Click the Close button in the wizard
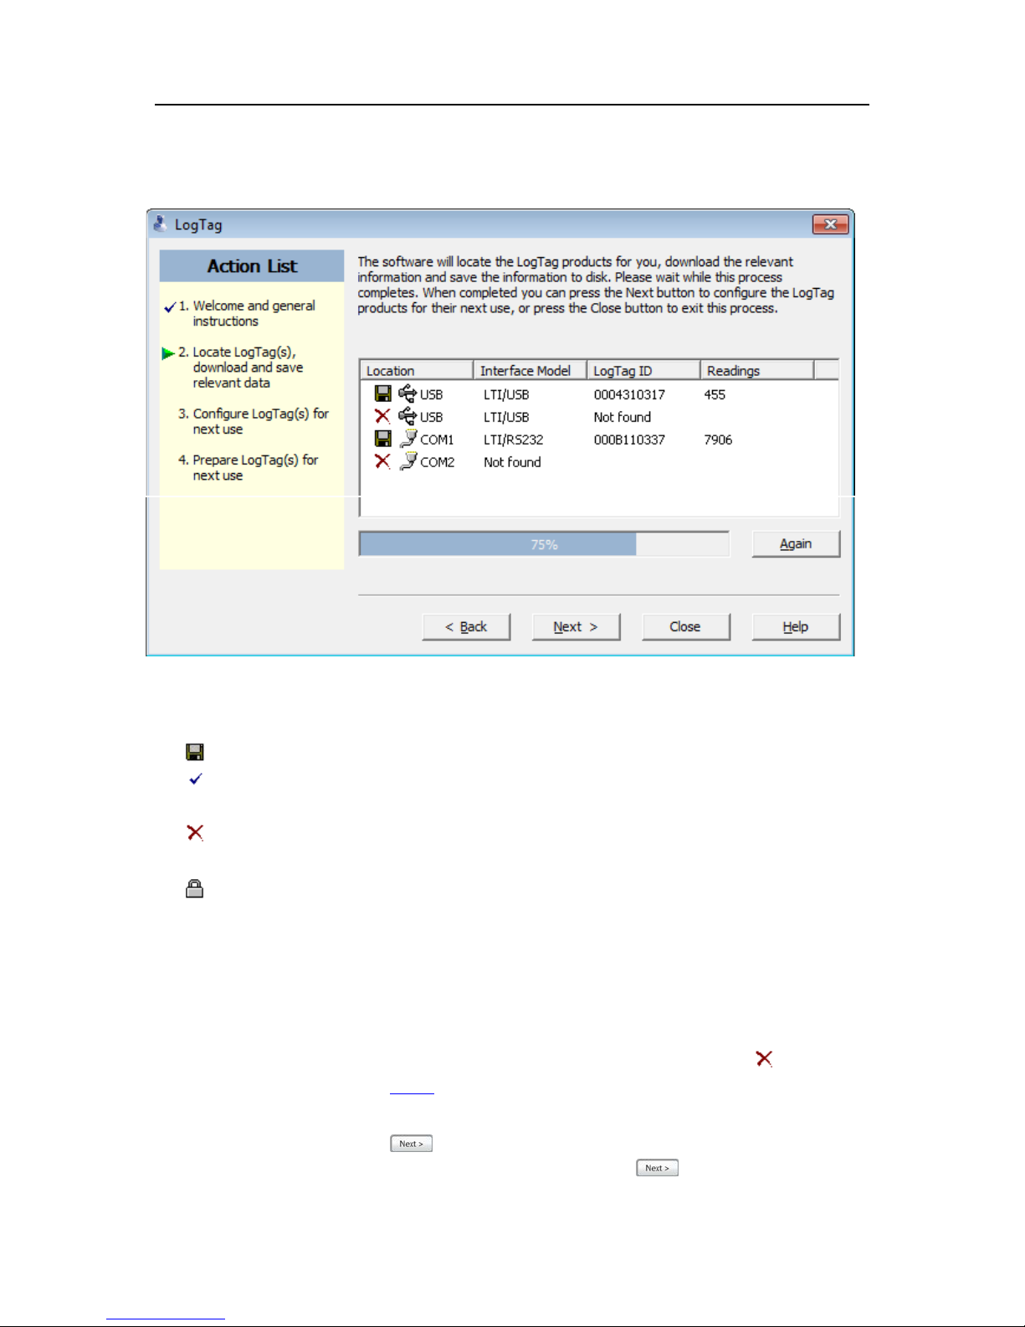Image resolution: width=1025 pixels, height=1327 pixels. [x=685, y=626]
